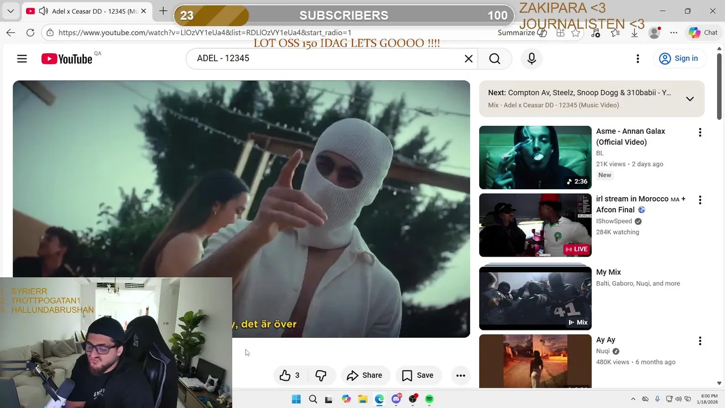Open options for Asme - Annan Galax
725x408 pixels.
700,132
